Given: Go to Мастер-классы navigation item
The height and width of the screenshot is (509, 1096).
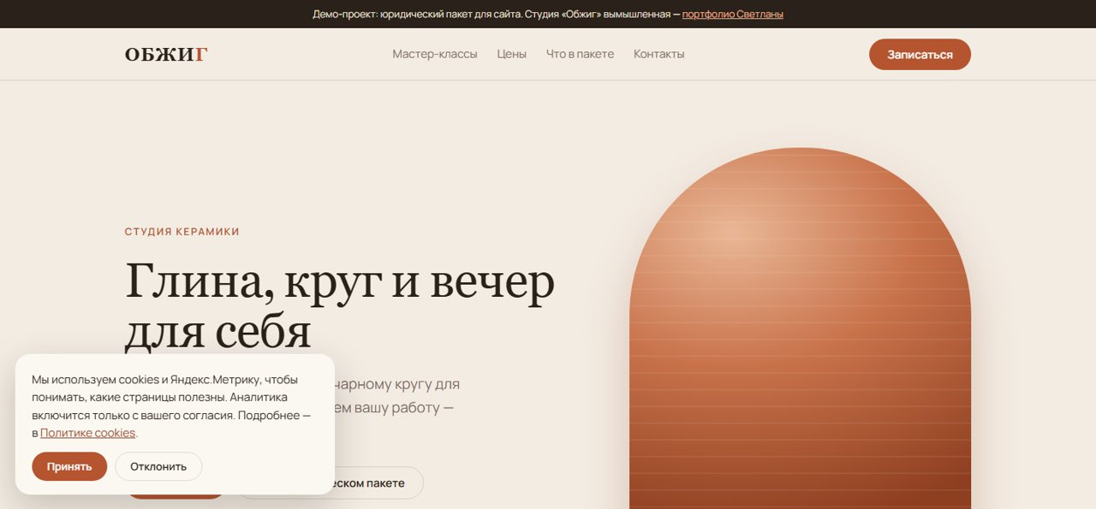Looking at the screenshot, I should coord(435,54).
